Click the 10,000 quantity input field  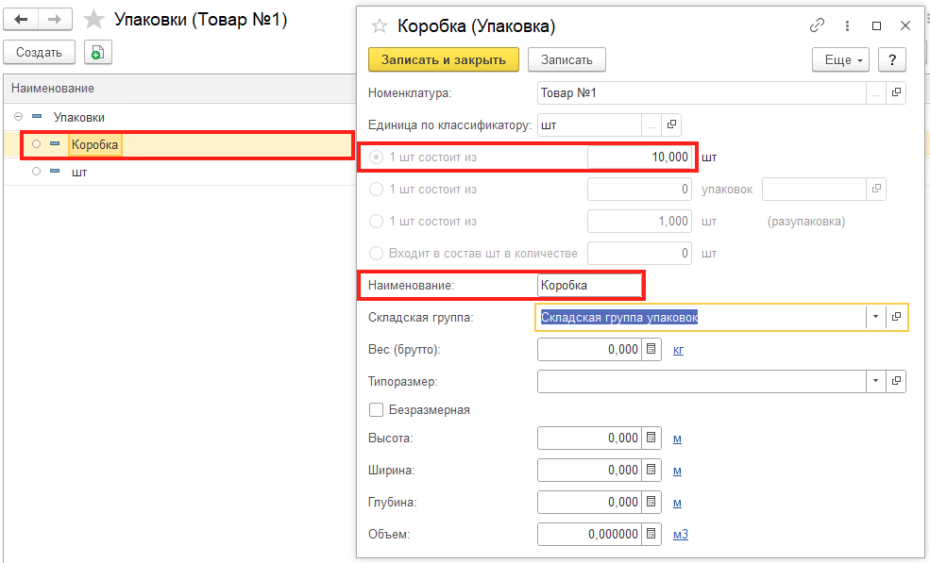639,157
